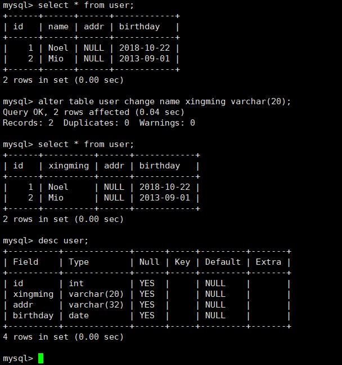Click "xingming" header in second select result
Screen dimensions: 342x365
tap(69, 166)
